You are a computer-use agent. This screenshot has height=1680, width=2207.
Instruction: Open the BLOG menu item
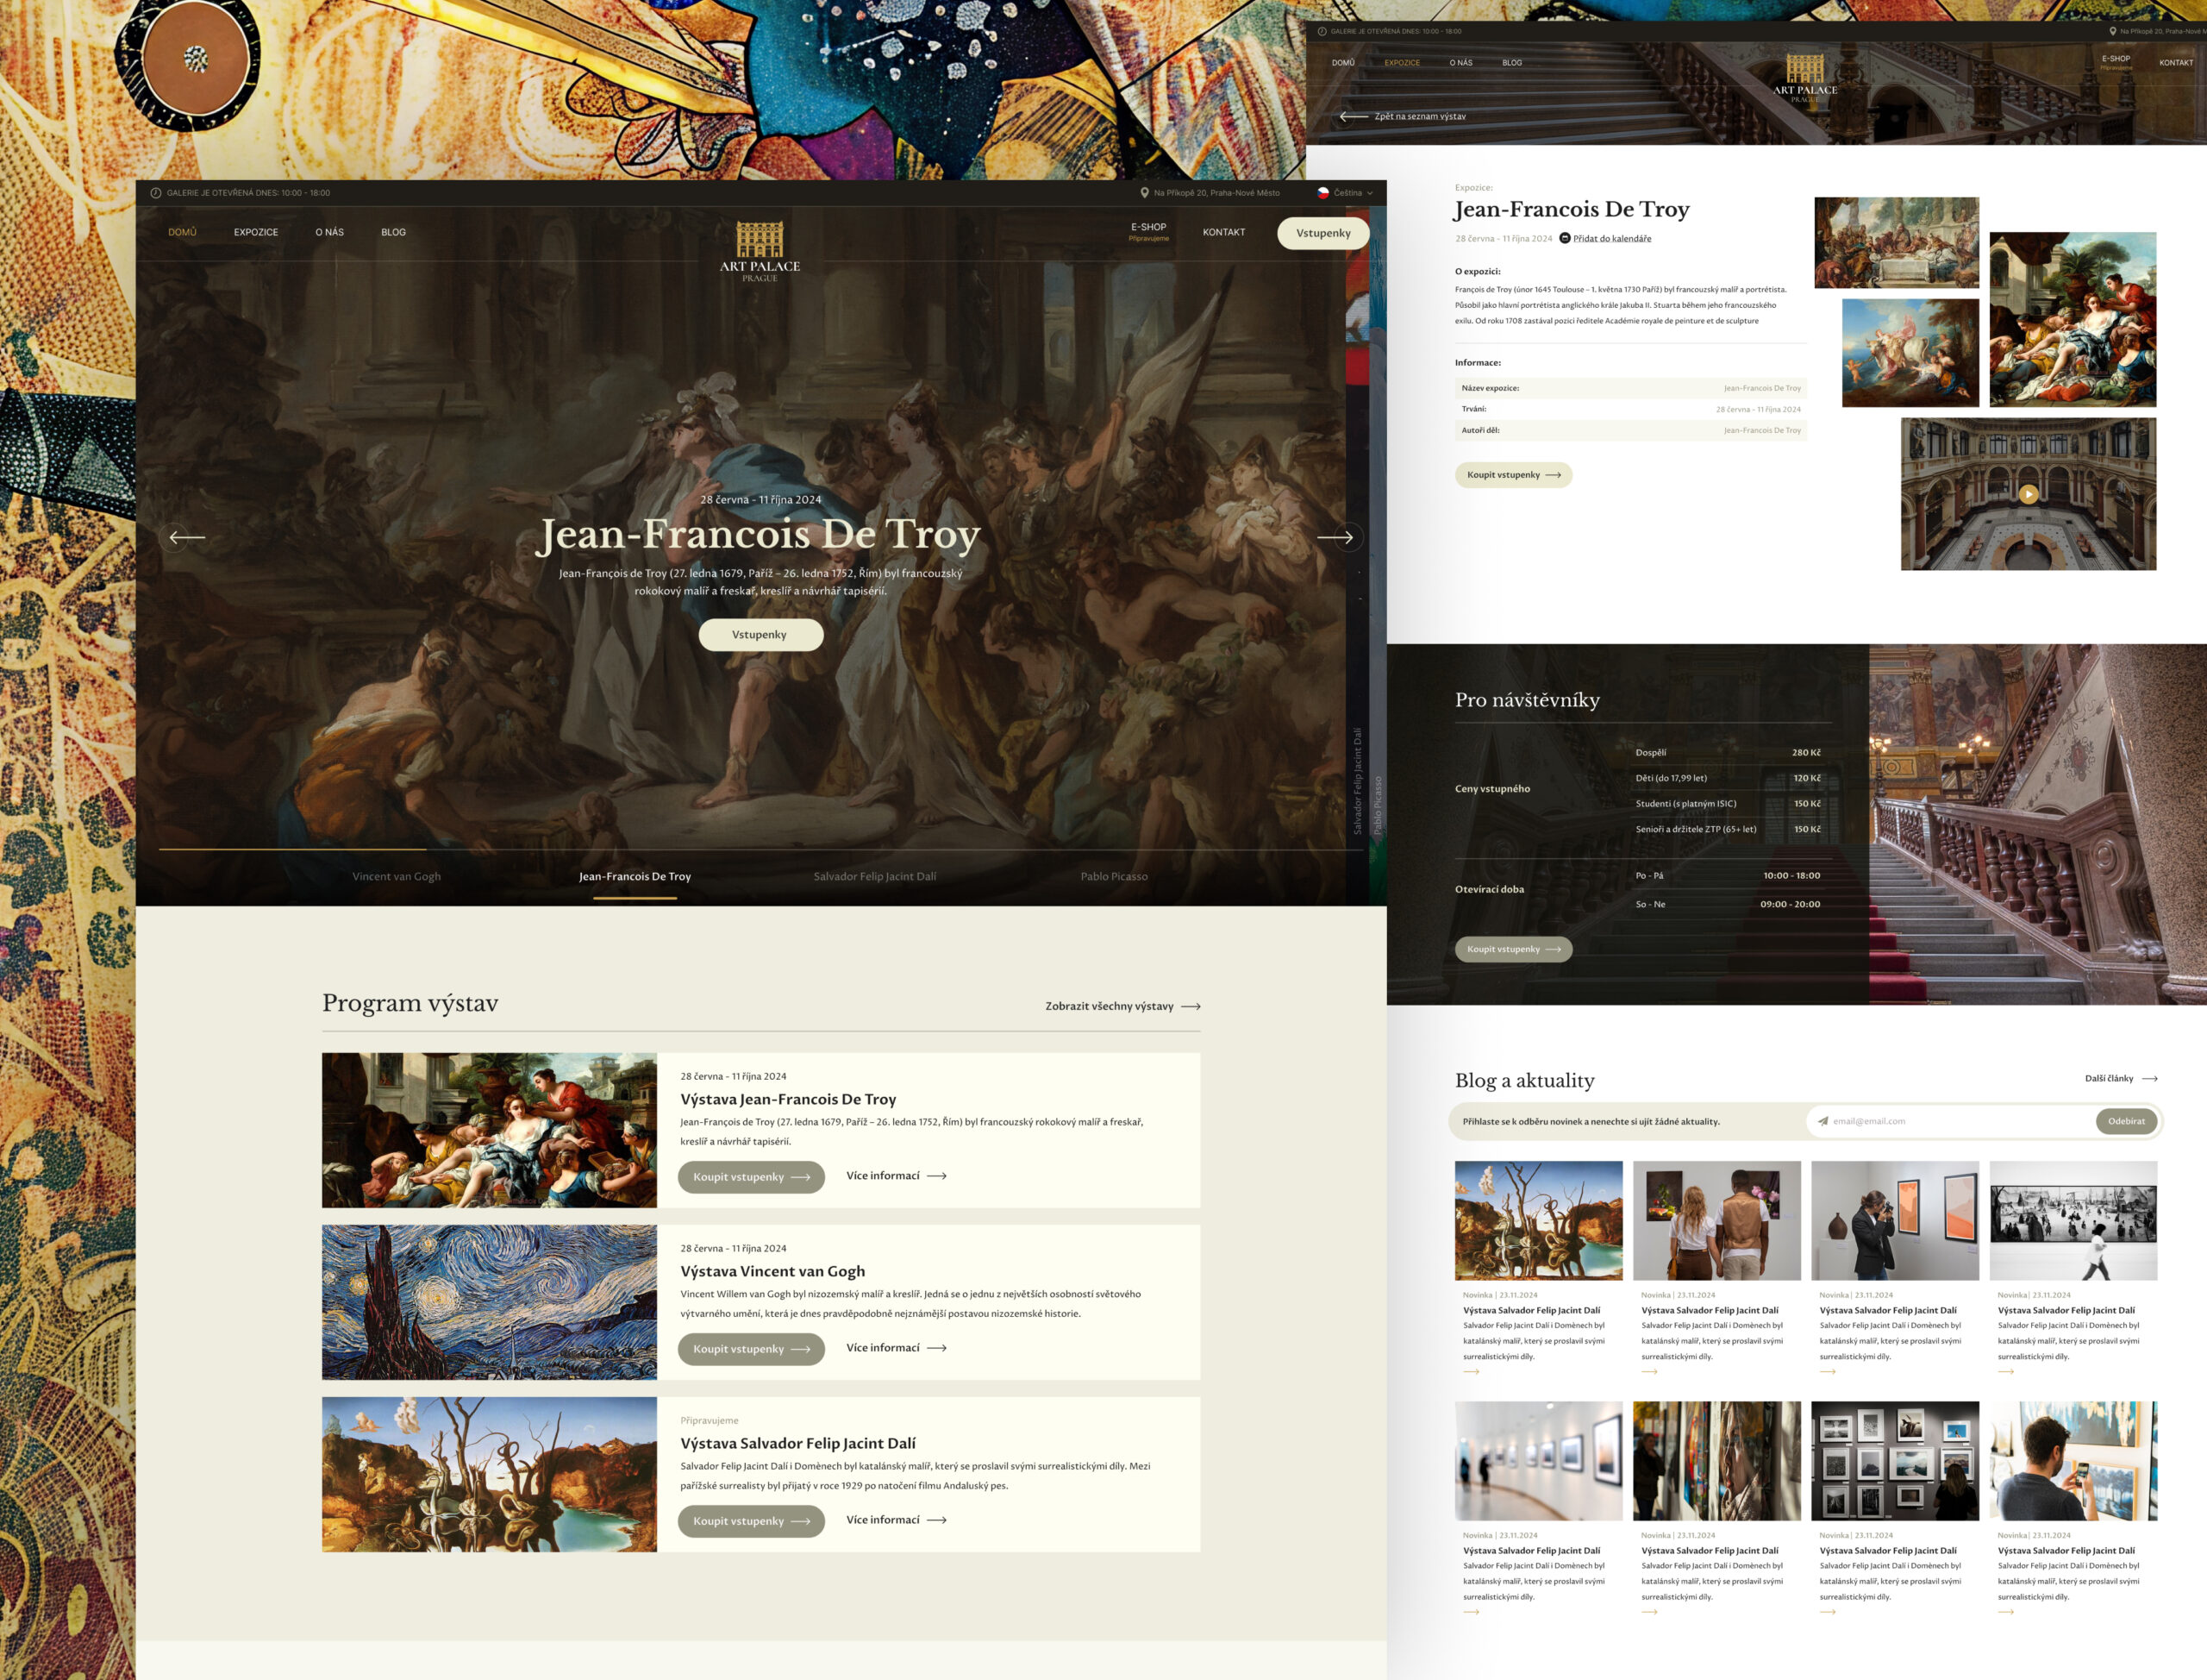(393, 232)
